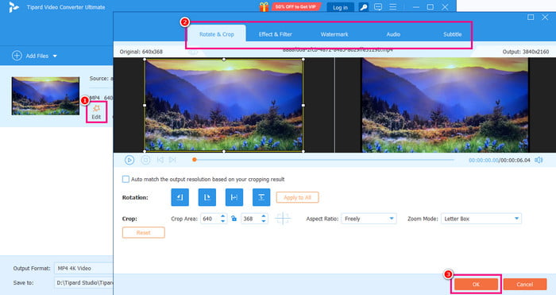The width and height of the screenshot is (556, 295).
Task: Increase crop height with up arrow
Action: (x=264, y=216)
